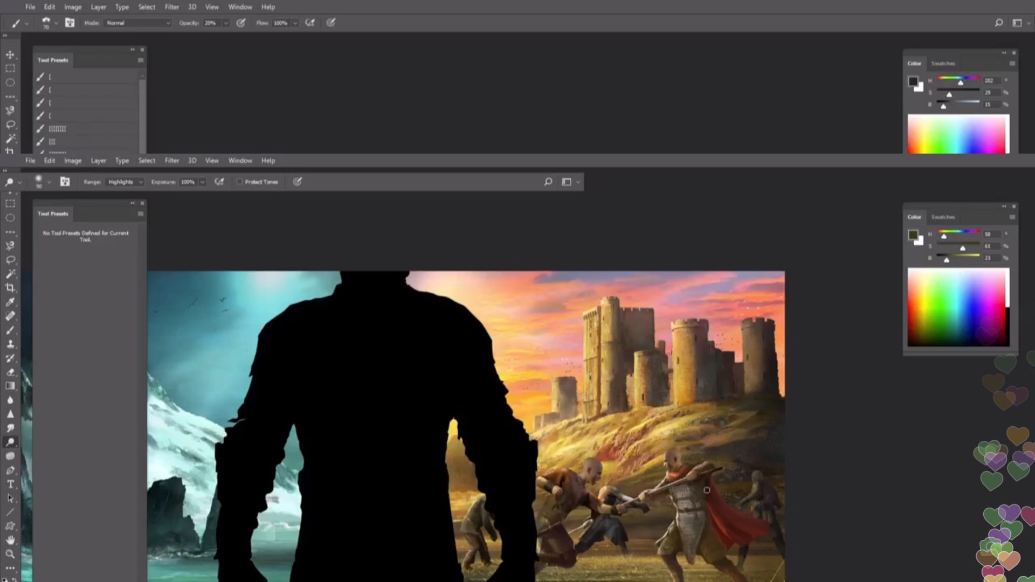The height and width of the screenshot is (582, 1035).
Task: Activate the Hand tool
Action: coord(10,540)
